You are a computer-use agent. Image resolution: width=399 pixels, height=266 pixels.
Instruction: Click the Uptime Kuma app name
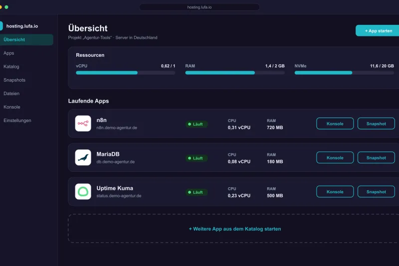[x=115, y=188]
